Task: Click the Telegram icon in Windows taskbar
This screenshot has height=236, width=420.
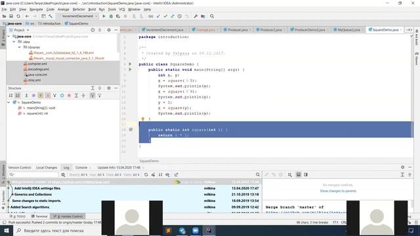Action: (x=182, y=230)
